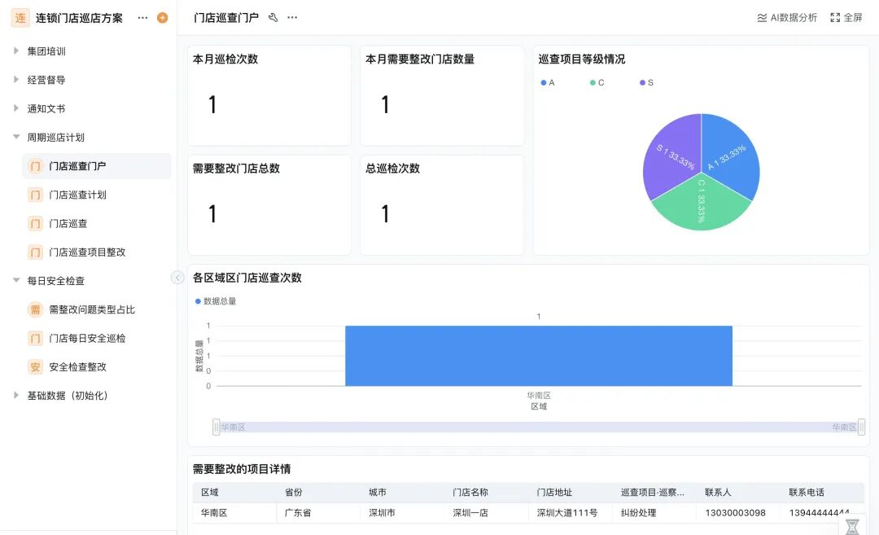
Task: Click the orange add button beside app title
Action: [x=162, y=18]
